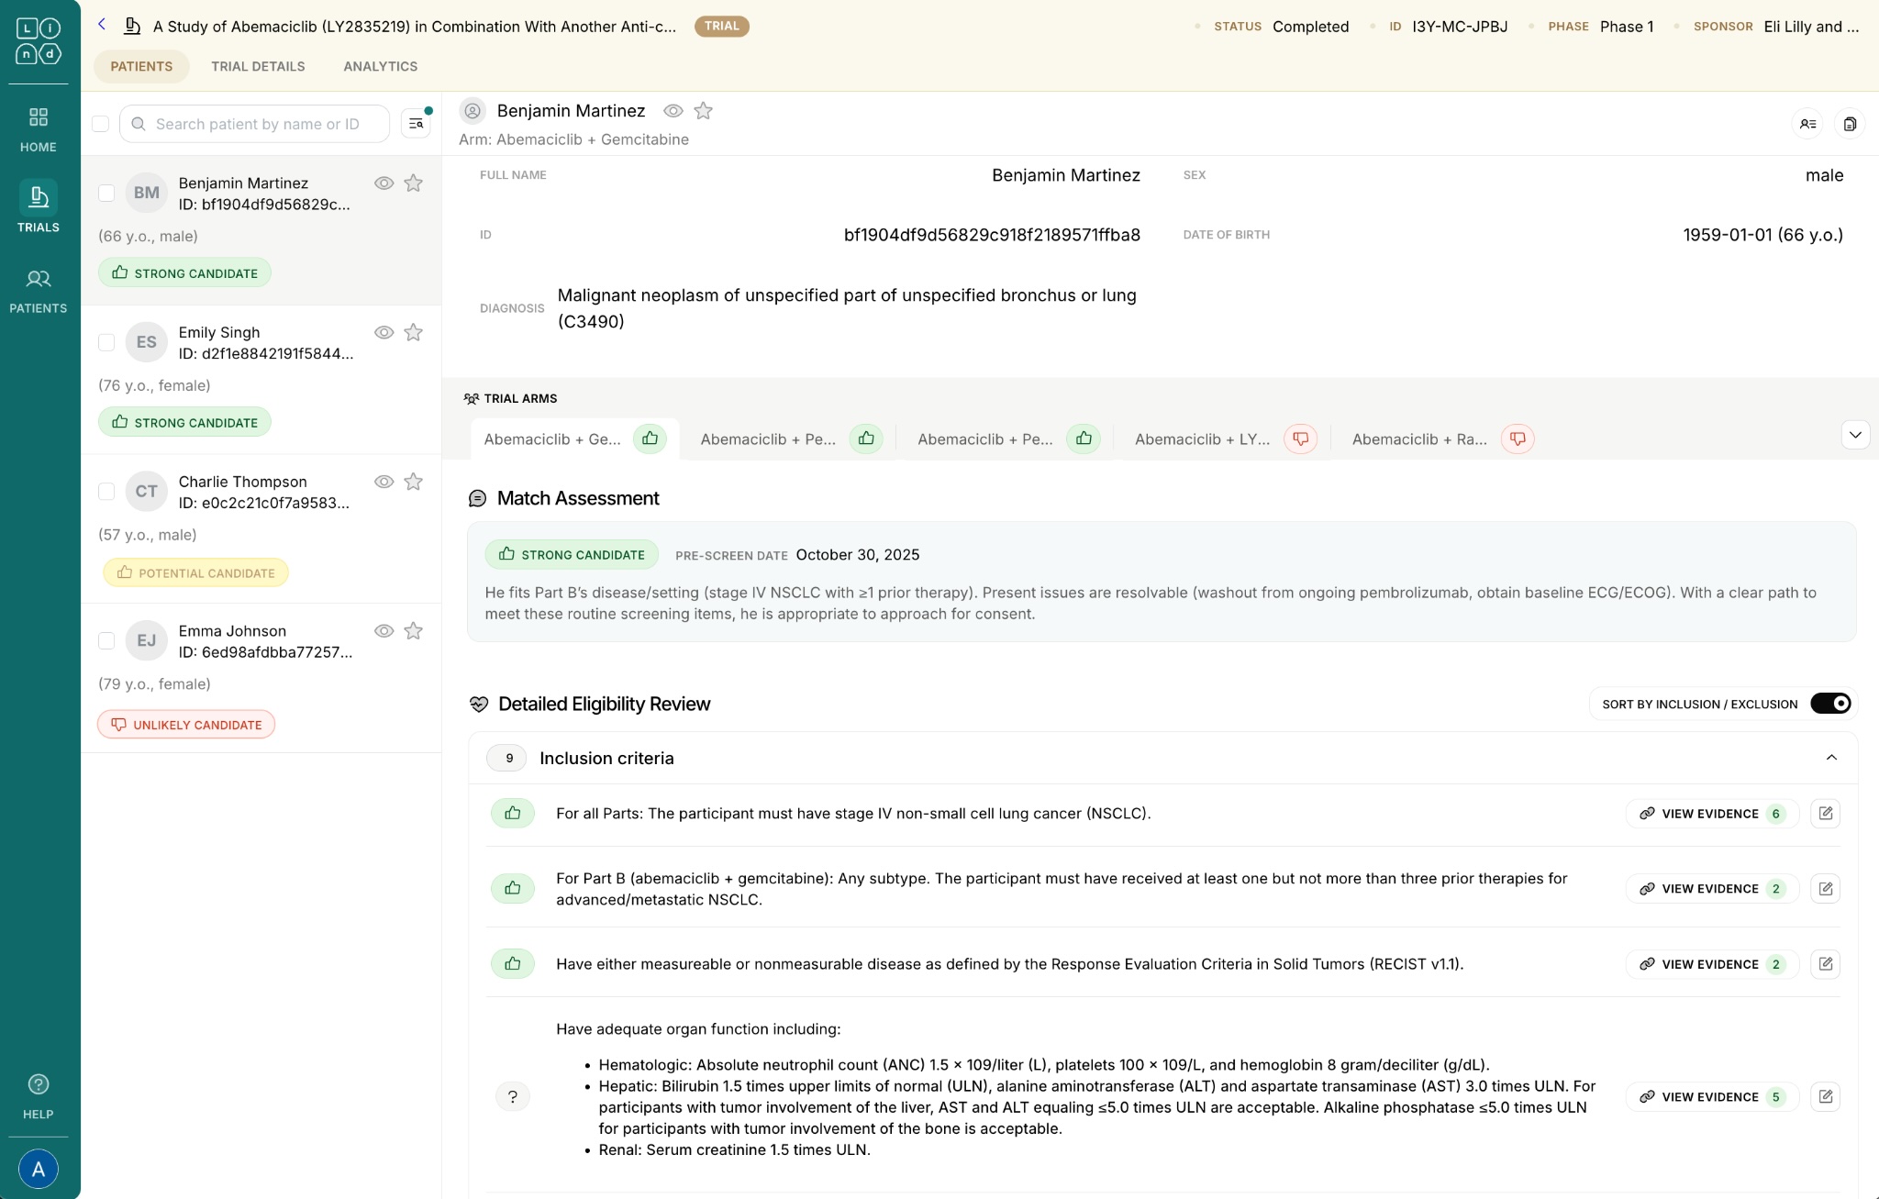Click the thumbs-up on the RECIST criterion
Viewport: 1879px width, 1199px height.
pyautogui.click(x=512, y=963)
